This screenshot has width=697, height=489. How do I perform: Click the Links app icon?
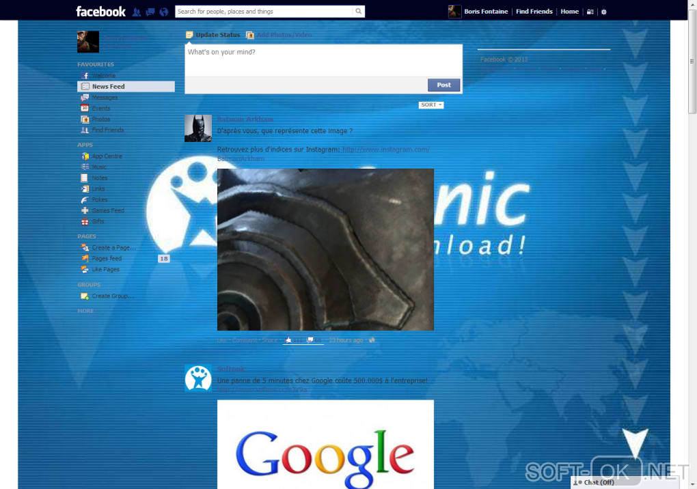85,188
